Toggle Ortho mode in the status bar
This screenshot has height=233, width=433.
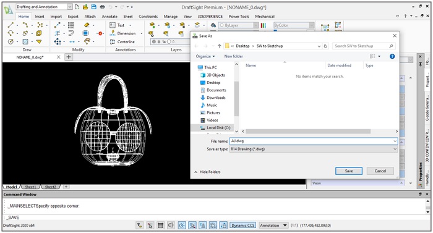pos(171,226)
